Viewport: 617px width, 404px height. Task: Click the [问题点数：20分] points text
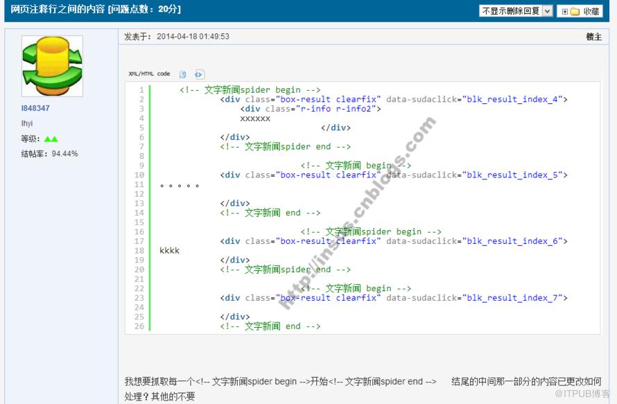144,10
